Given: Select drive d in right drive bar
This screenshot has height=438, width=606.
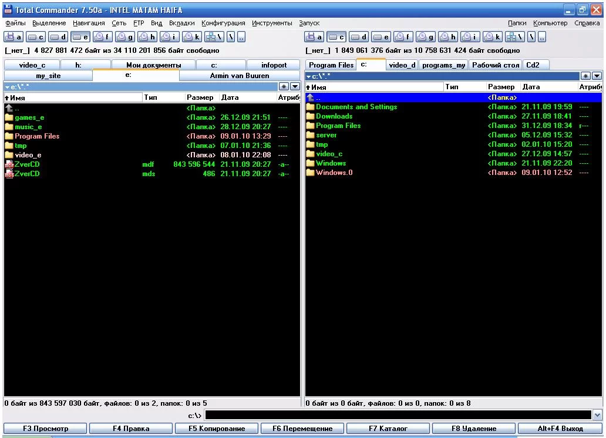Looking at the screenshot, I should click(x=359, y=37).
